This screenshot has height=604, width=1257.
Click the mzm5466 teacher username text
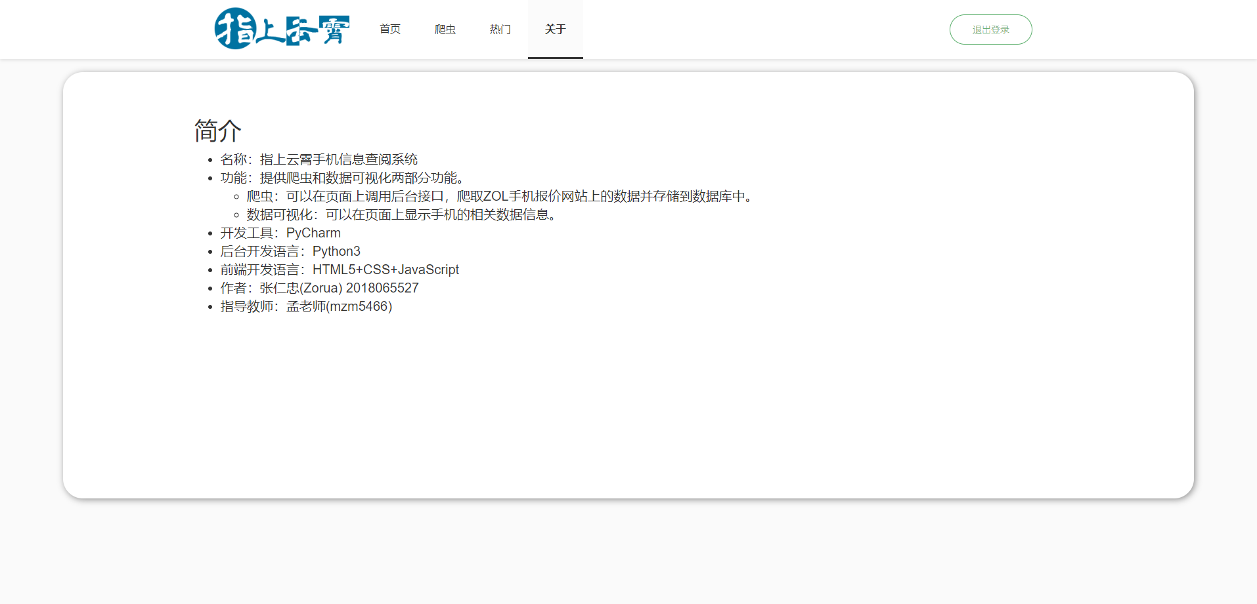point(359,306)
